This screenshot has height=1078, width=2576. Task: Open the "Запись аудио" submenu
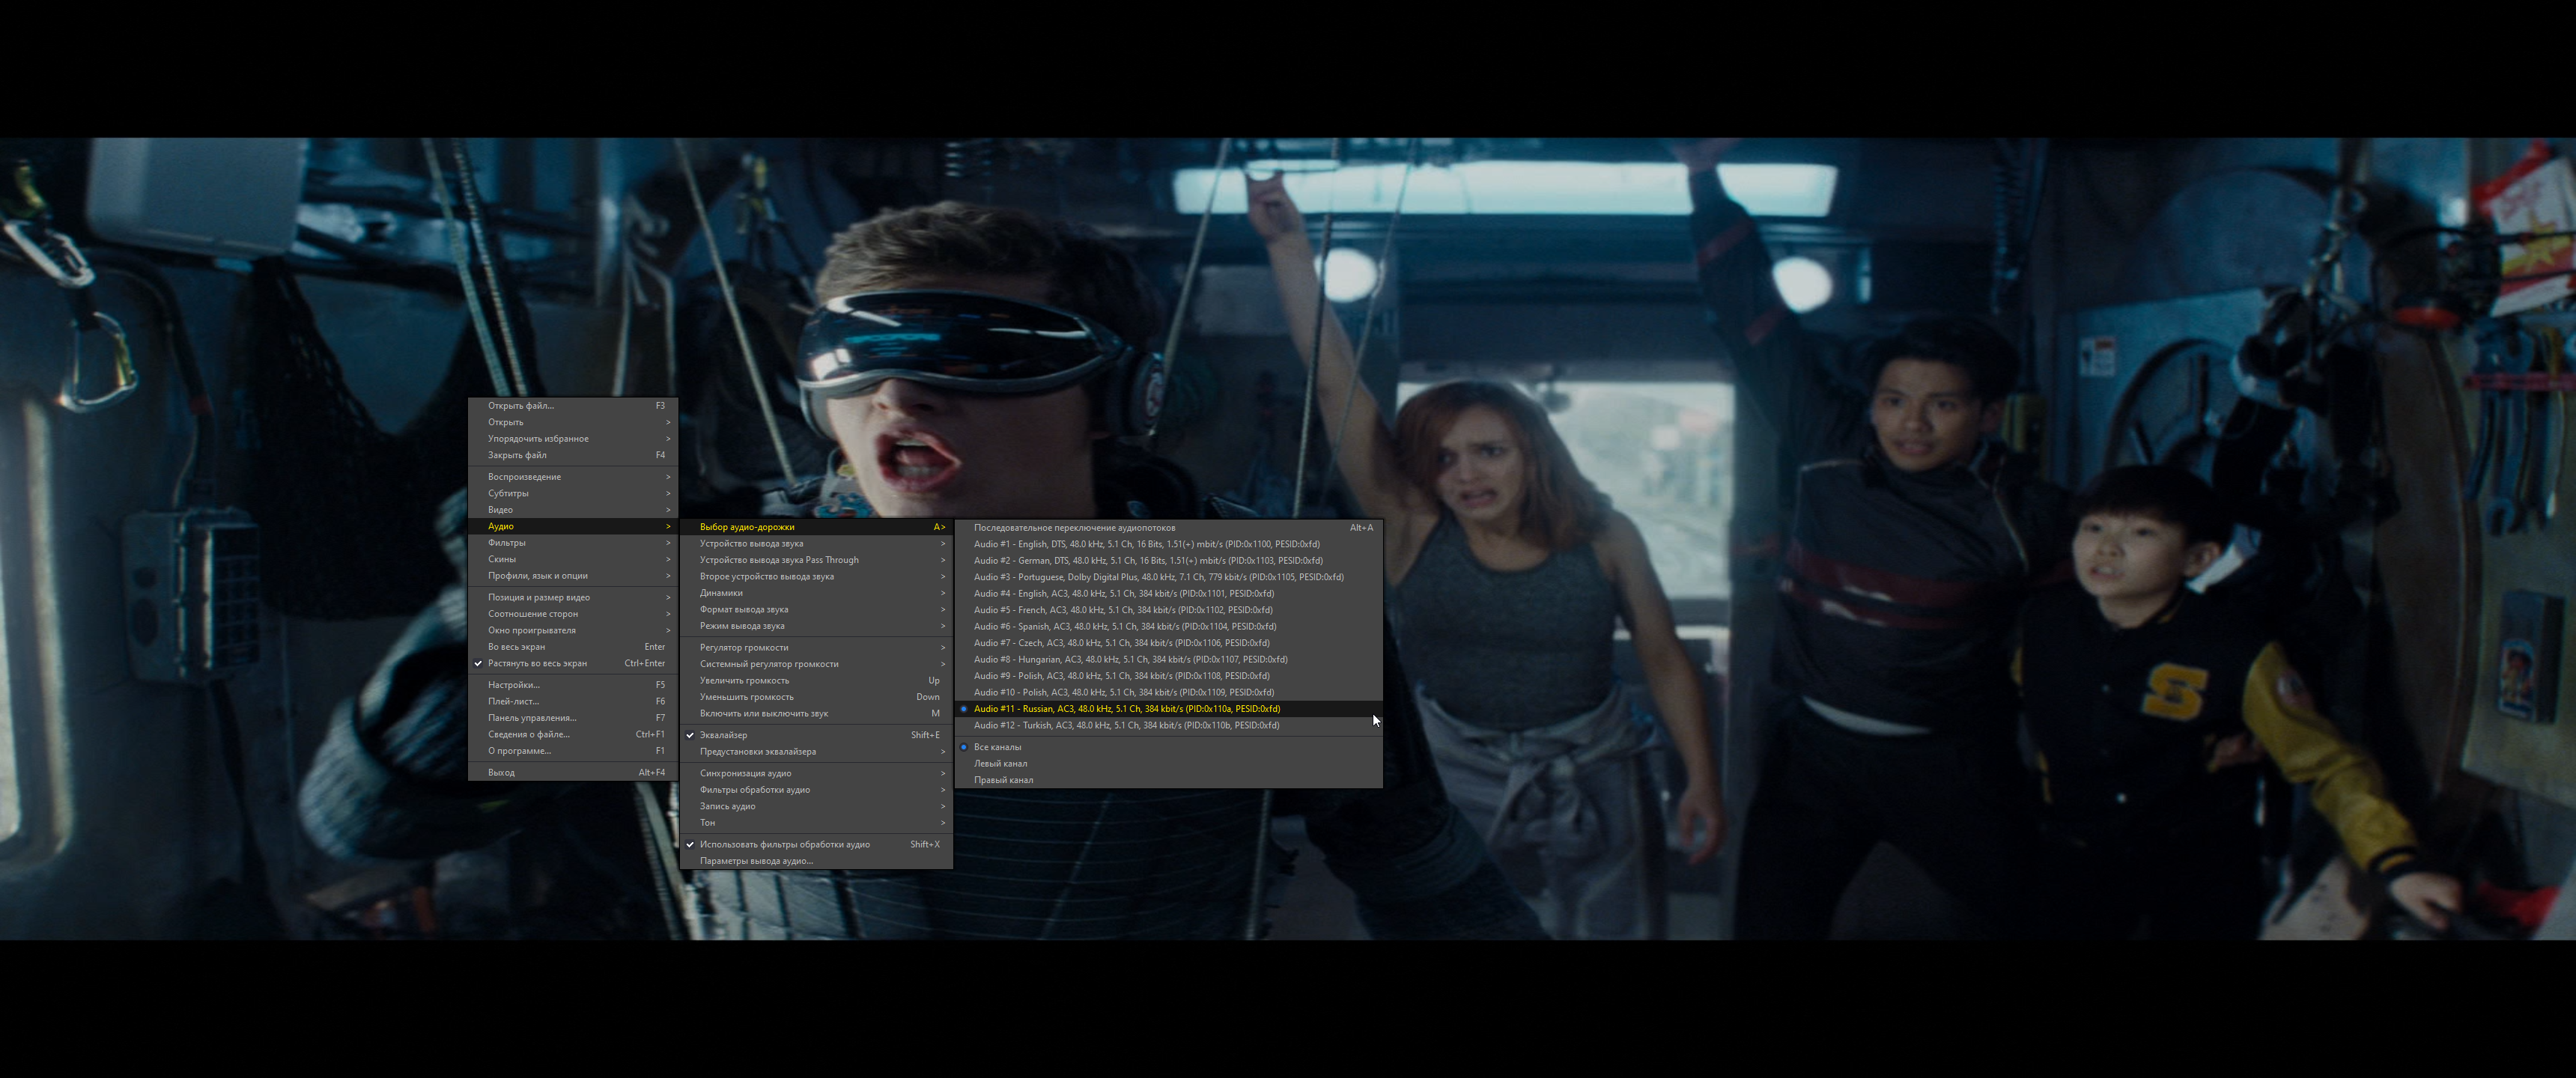pyautogui.click(x=816, y=806)
